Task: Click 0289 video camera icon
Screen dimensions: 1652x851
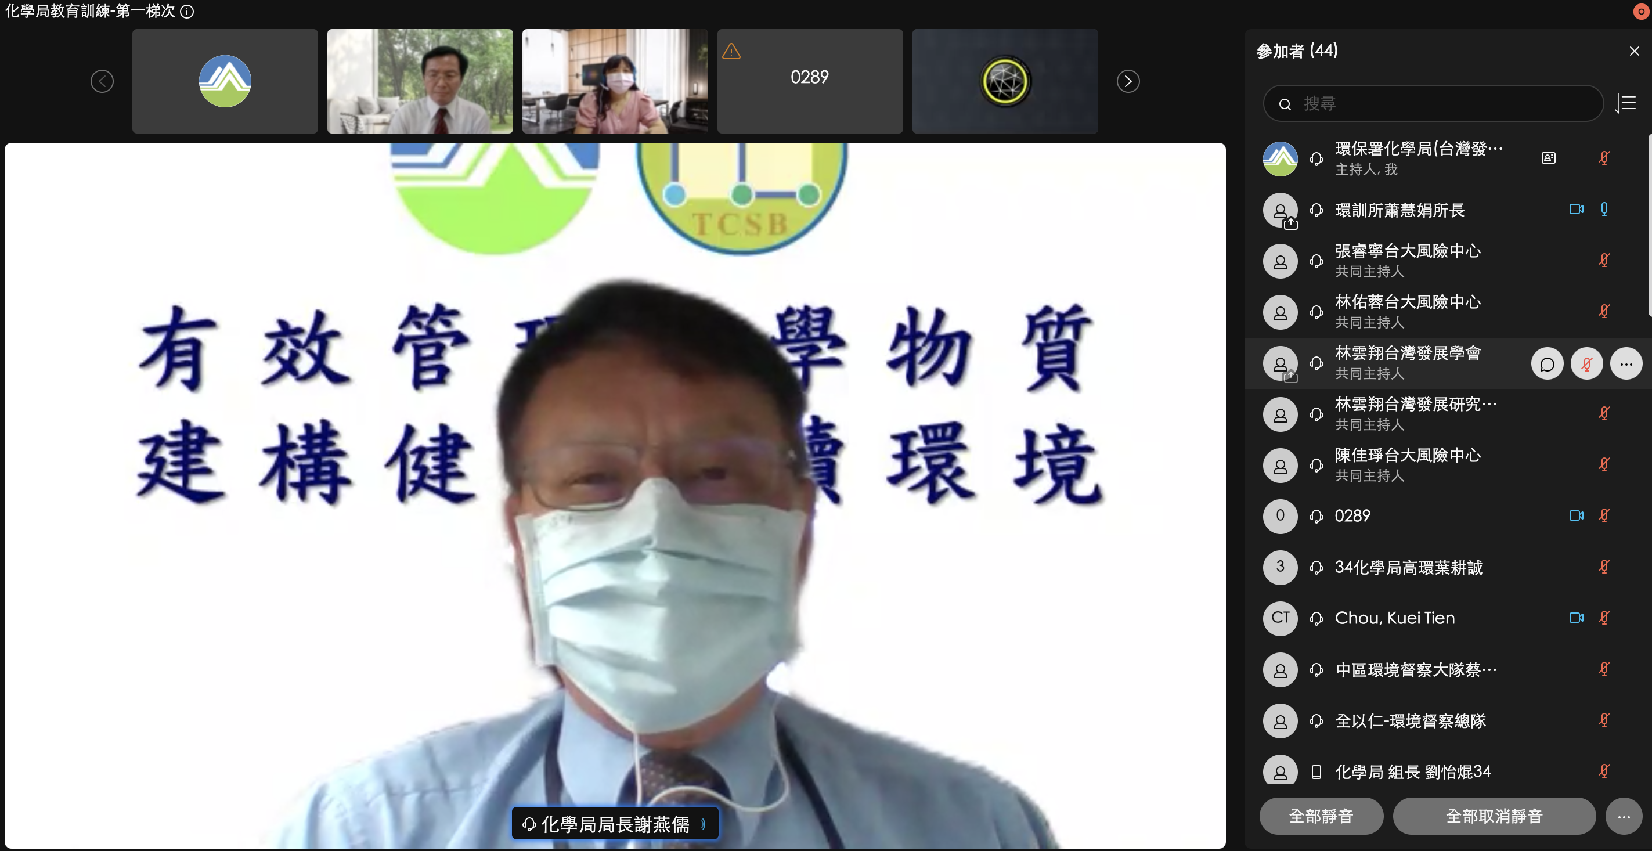Action: (1576, 515)
